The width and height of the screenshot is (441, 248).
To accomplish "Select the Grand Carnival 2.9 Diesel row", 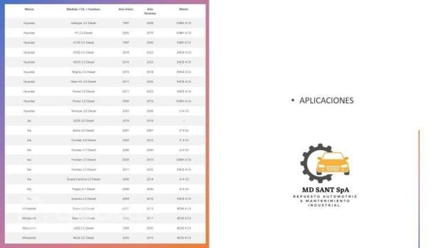I will (x=83, y=179).
